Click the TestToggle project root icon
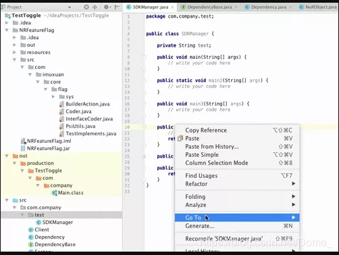 (x=7, y=16)
